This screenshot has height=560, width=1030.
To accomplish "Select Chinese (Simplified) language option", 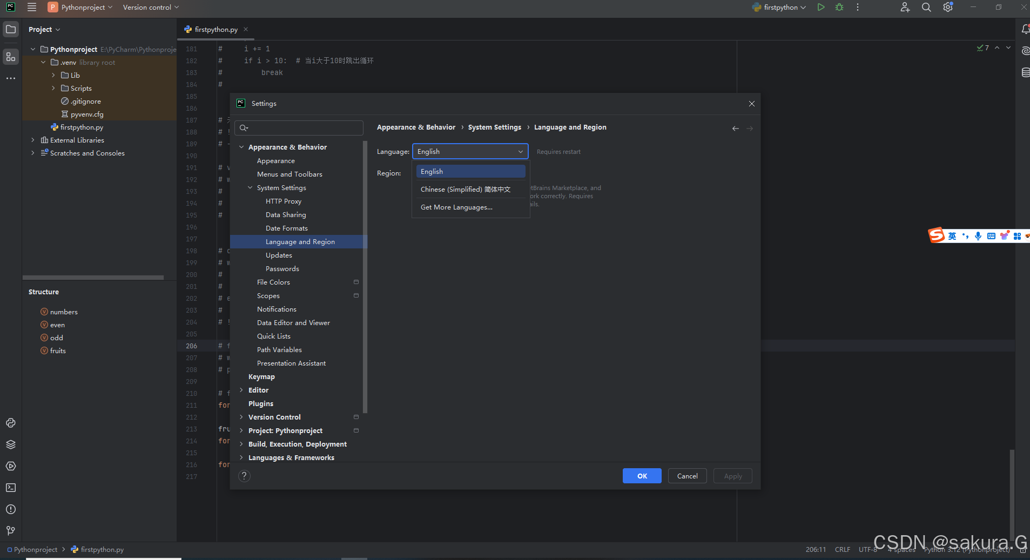I will [x=470, y=189].
